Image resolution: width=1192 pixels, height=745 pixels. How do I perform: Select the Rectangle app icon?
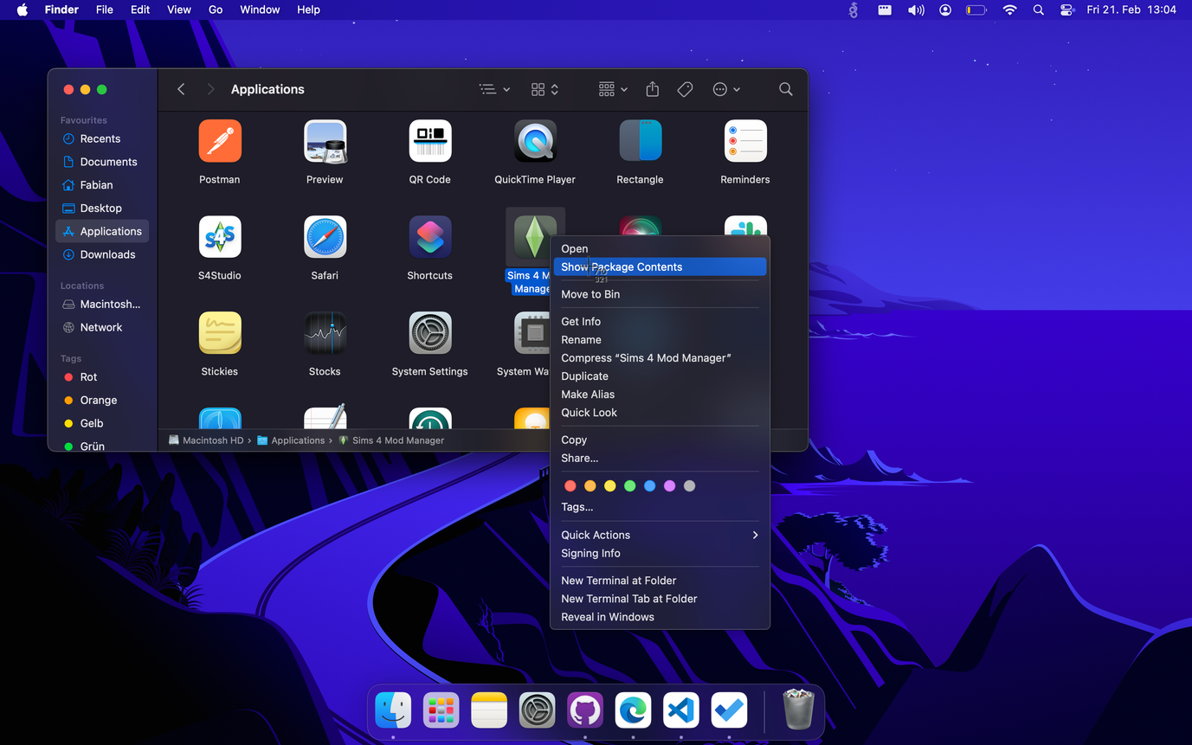point(641,141)
